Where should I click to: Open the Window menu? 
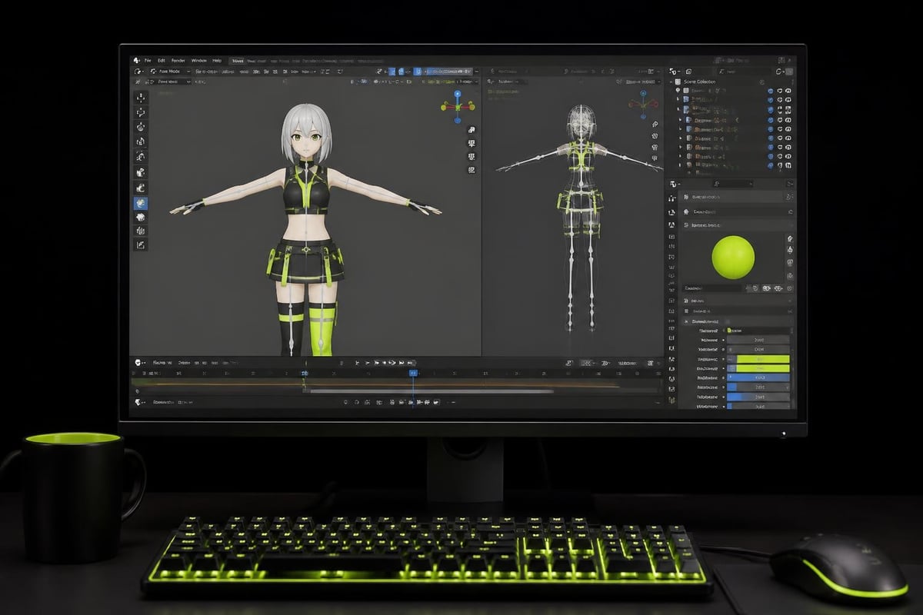(x=199, y=60)
